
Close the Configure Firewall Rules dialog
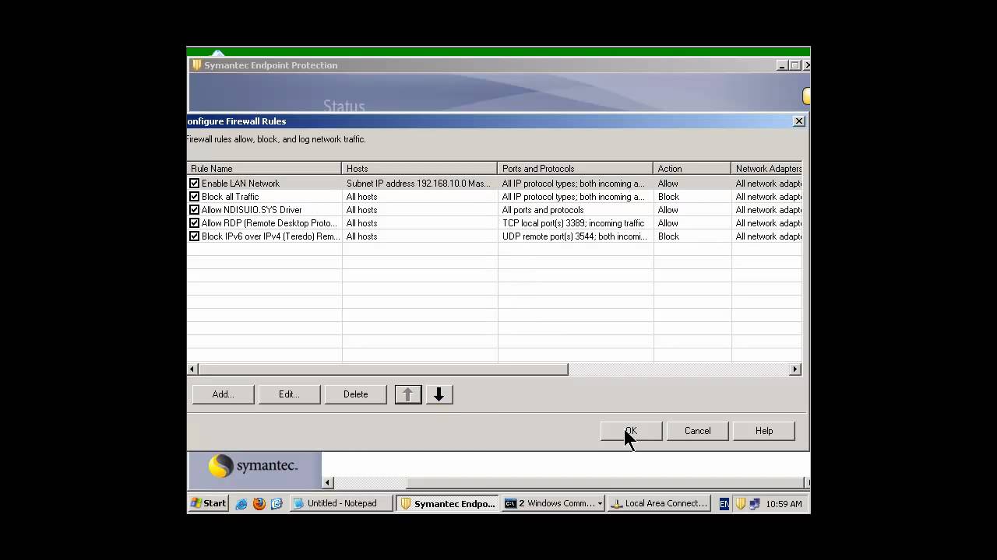[798, 121]
